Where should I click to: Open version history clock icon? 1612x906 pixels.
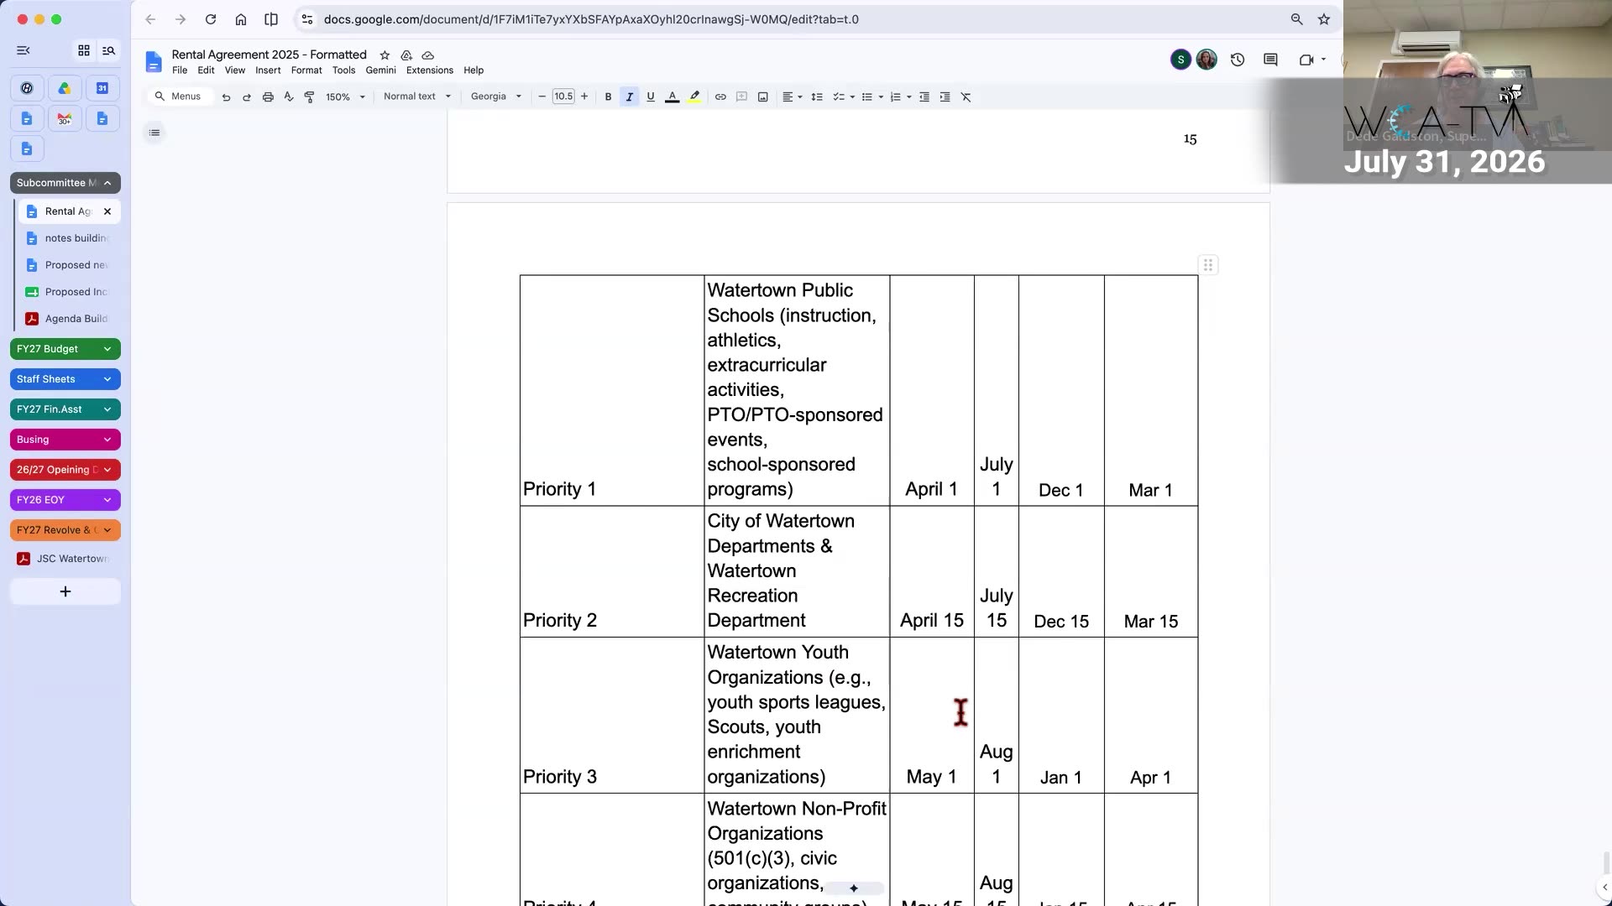pos(1238,60)
